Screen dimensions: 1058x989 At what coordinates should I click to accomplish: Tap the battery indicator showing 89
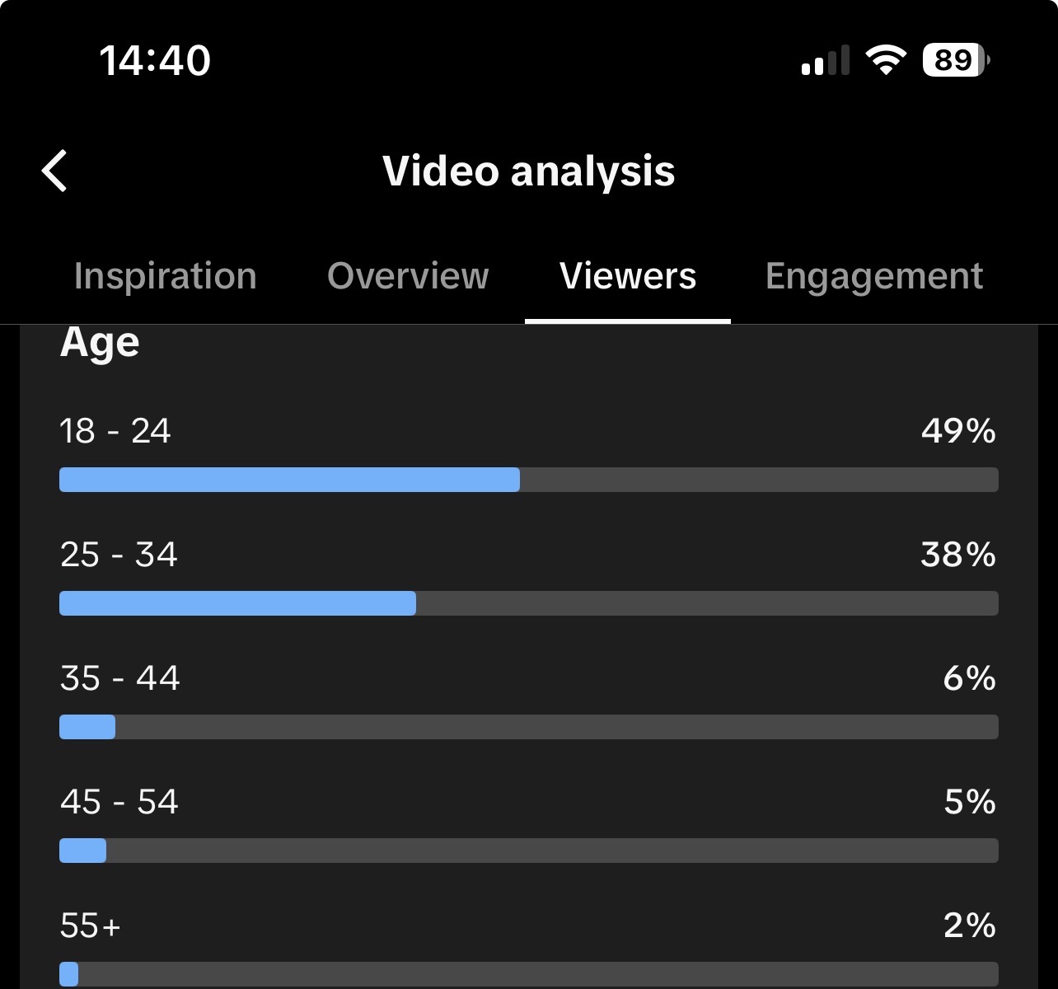tap(956, 60)
